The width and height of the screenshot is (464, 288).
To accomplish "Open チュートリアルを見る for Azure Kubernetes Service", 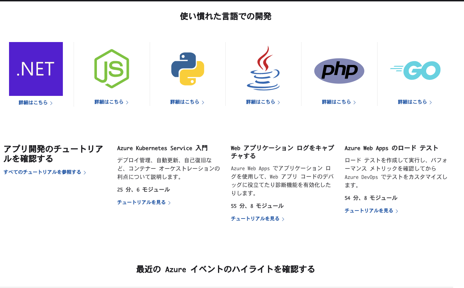I will coord(141,202).
